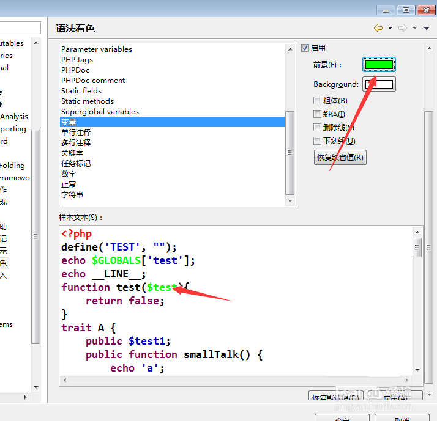Click '__LINE__' in the sample code

(x=116, y=274)
